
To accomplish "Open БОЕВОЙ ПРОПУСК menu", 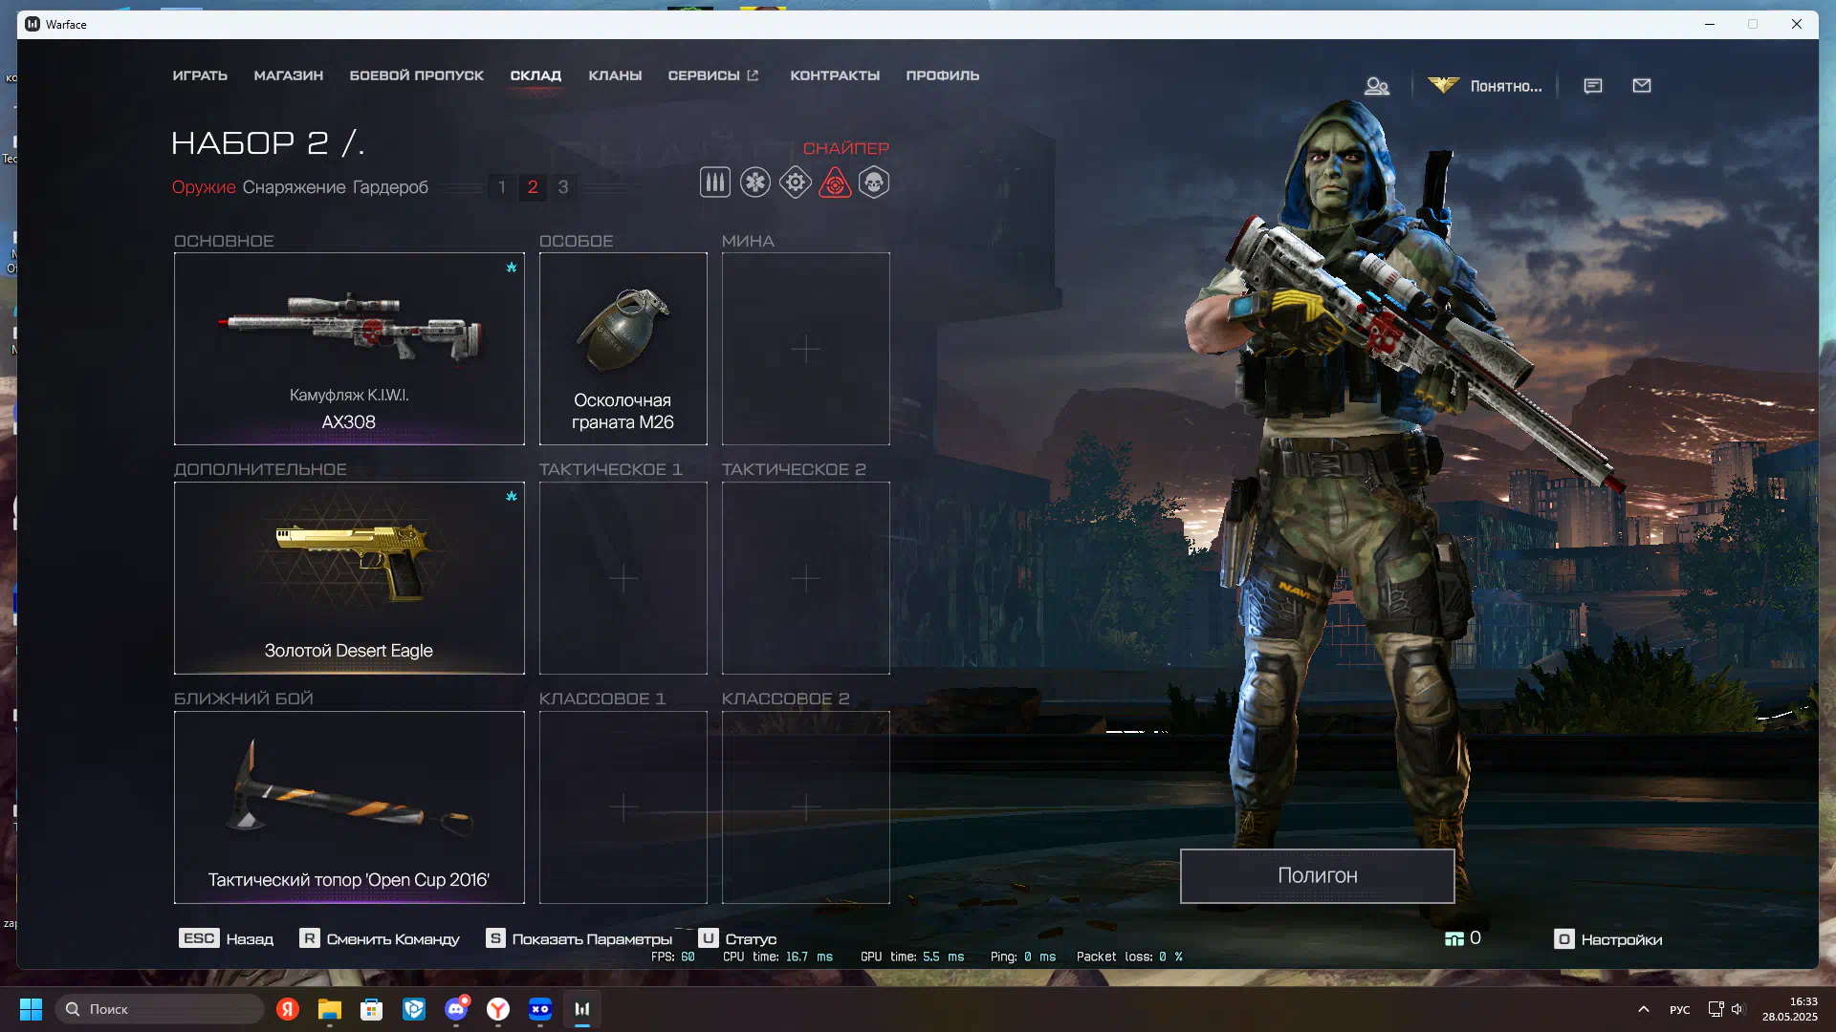I will [x=417, y=75].
